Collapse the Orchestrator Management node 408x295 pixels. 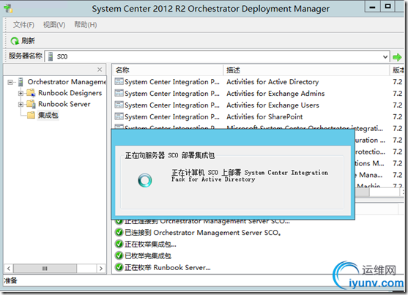pos(10,82)
